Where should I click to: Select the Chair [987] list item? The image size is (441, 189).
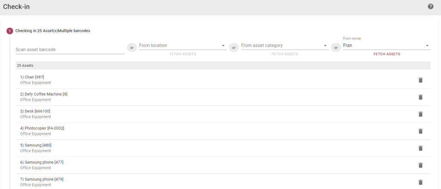pos(223,80)
